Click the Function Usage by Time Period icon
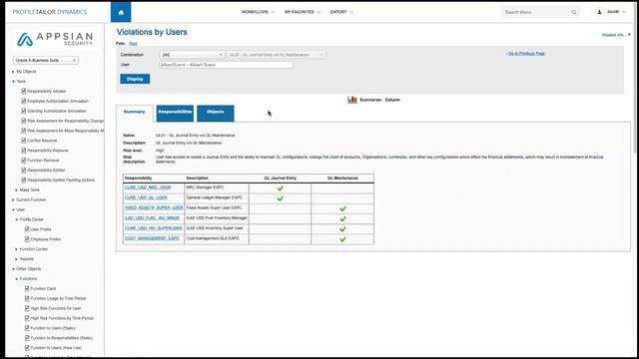This screenshot has width=639, height=359. [x=27, y=298]
